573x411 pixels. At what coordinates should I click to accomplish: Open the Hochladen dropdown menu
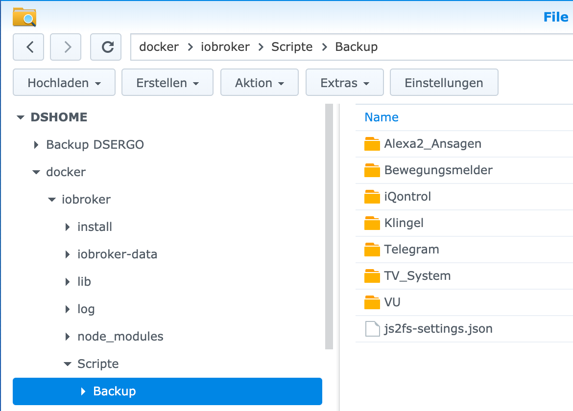click(64, 83)
